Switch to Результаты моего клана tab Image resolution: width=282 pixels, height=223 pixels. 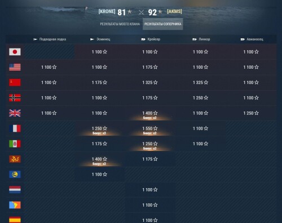click(x=120, y=24)
